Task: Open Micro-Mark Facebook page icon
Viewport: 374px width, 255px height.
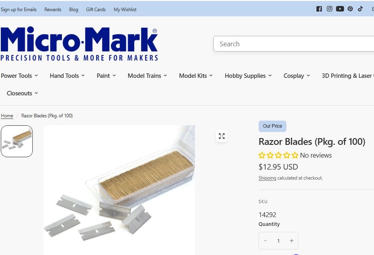Action: 319,9
